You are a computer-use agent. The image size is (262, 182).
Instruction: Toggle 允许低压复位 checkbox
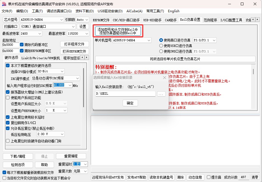[8, 128]
